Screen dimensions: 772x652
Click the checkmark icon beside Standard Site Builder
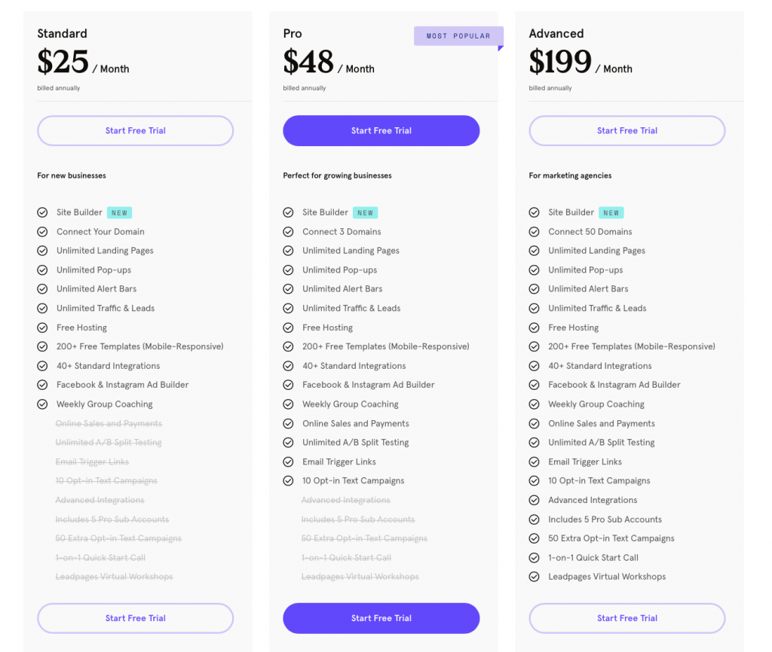42,212
